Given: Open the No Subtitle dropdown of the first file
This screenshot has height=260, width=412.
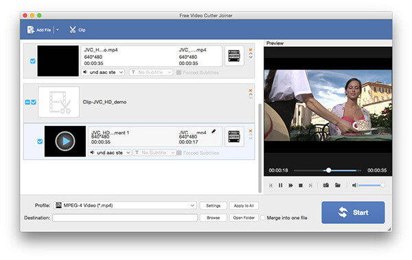Looking at the screenshot, I should pyautogui.click(x=151, y=72).
